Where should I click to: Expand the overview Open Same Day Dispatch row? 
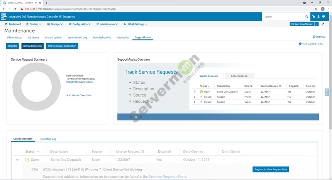coord(195,92)
